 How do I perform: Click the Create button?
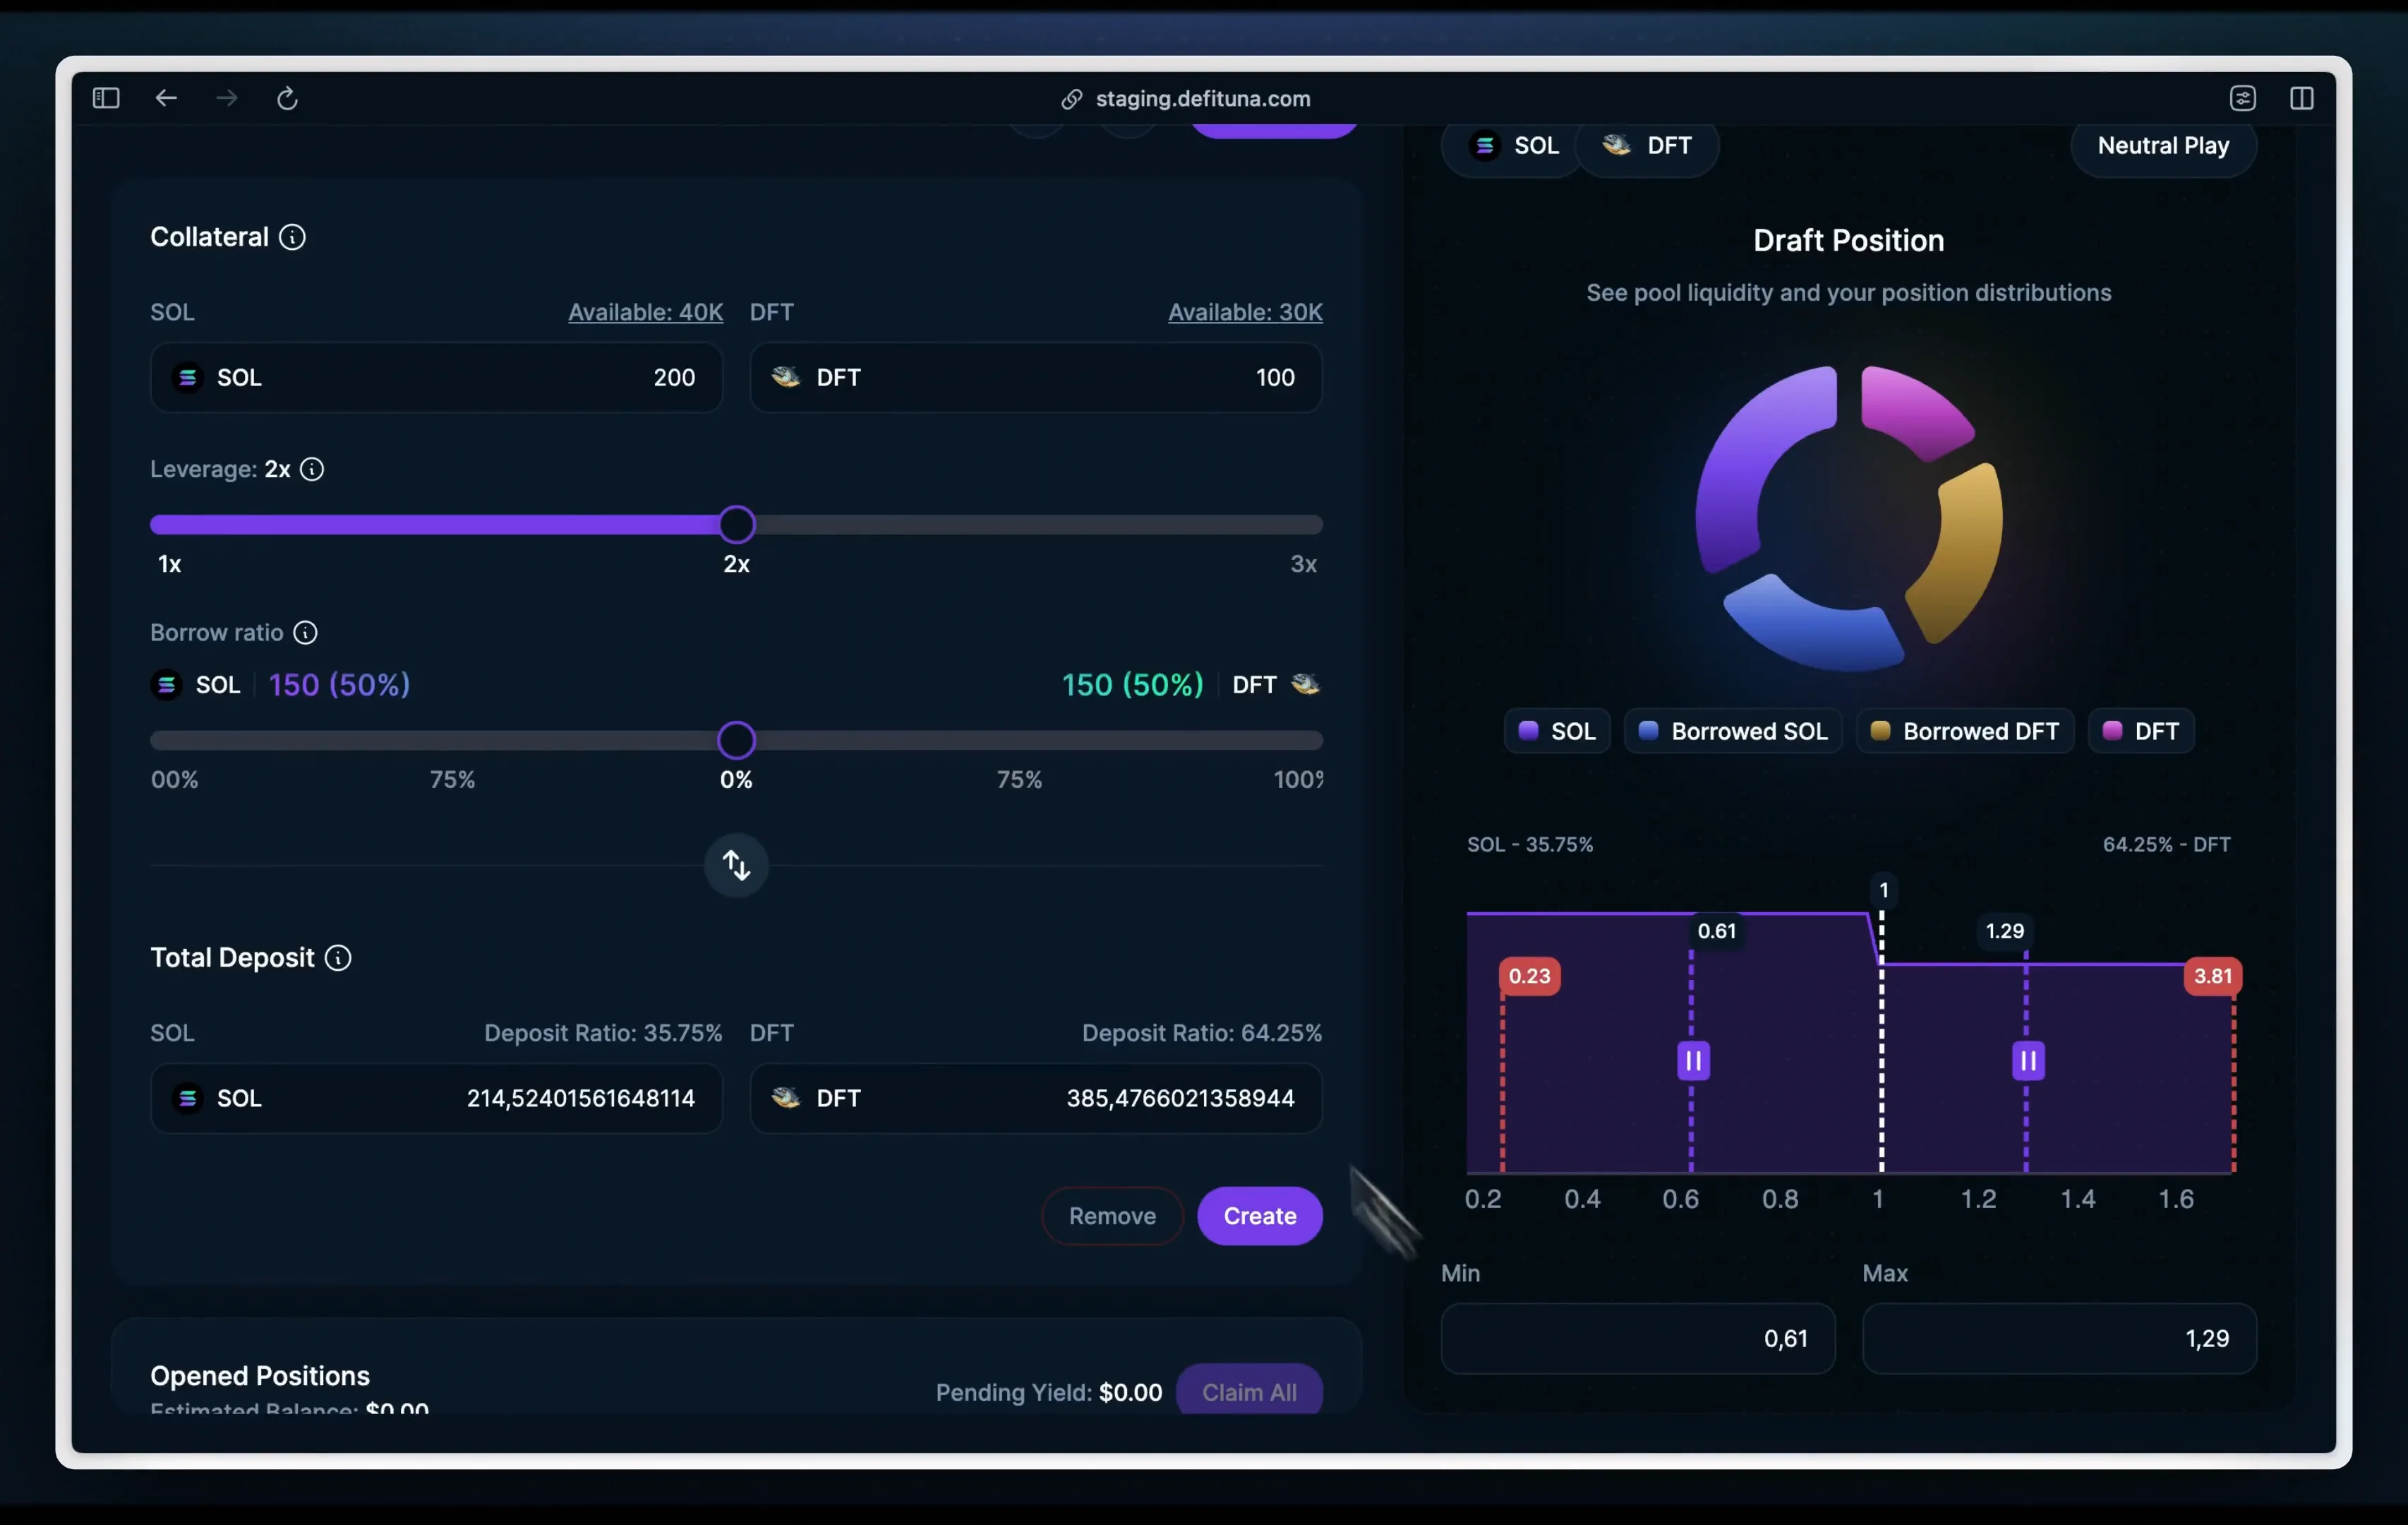coord(1259,1216)
